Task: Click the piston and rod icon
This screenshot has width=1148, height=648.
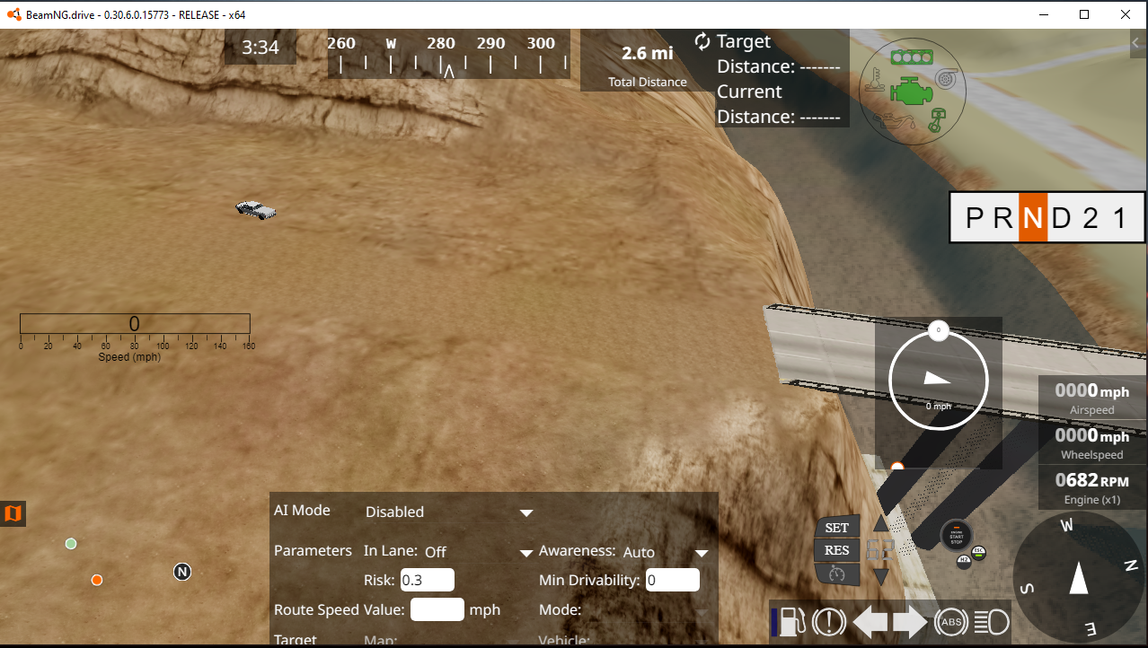Action: [935, 120]
